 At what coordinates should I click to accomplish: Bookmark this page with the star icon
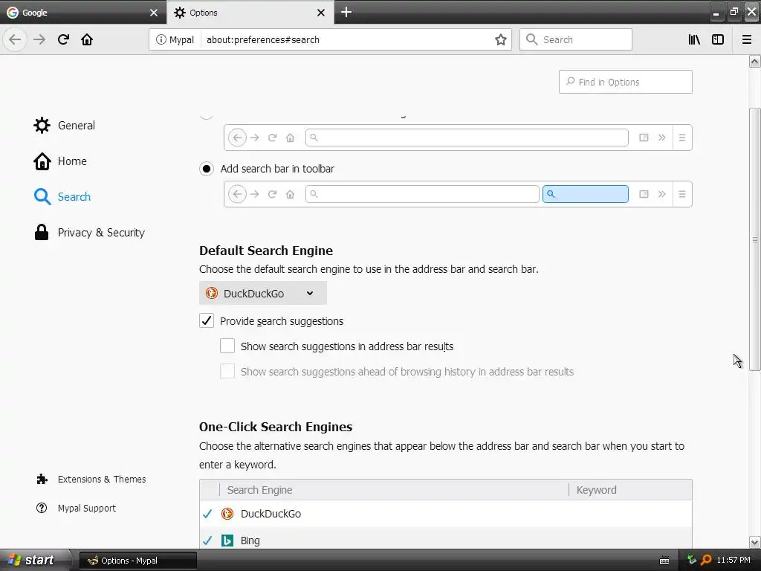click(x=500, y=39)
